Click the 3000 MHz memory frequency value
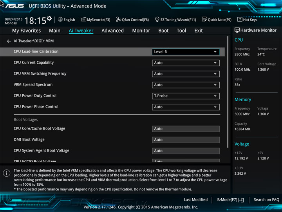Viewport: 282px width, 212px height. point(242,114)
